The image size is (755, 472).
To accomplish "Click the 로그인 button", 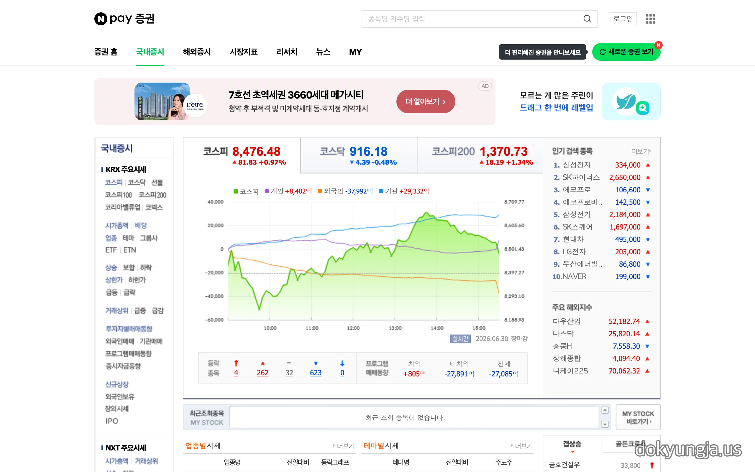I will pos(623,19).
